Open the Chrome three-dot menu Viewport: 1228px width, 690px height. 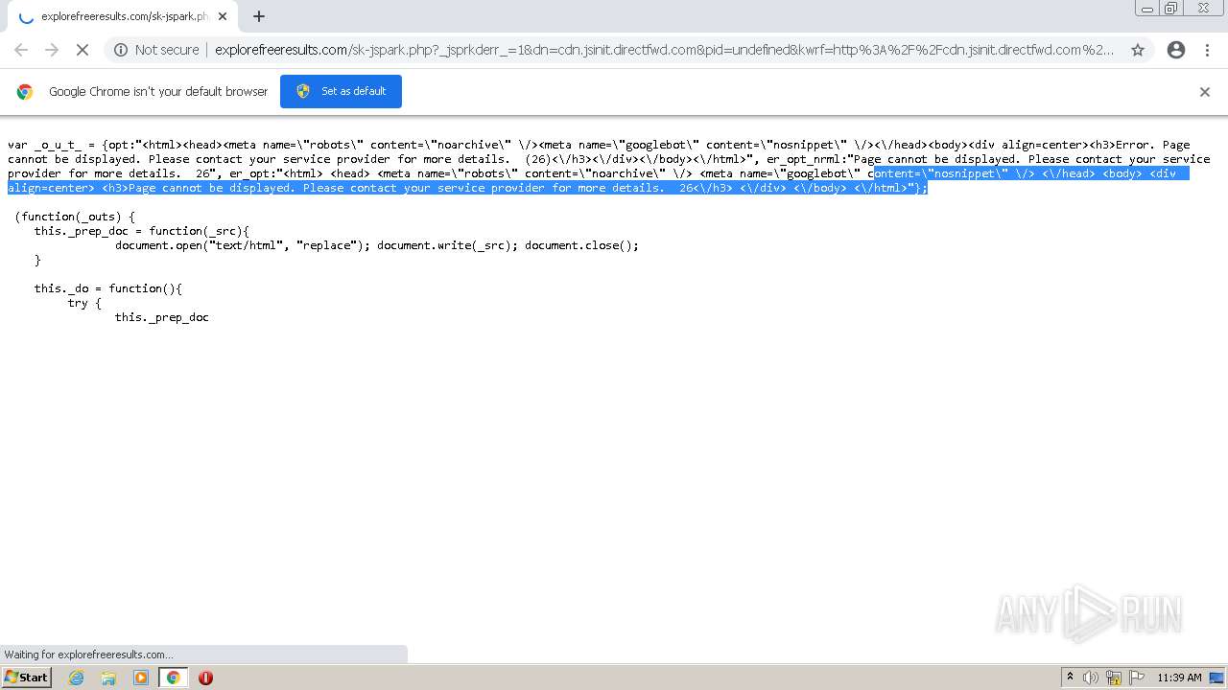(1208, 50)
